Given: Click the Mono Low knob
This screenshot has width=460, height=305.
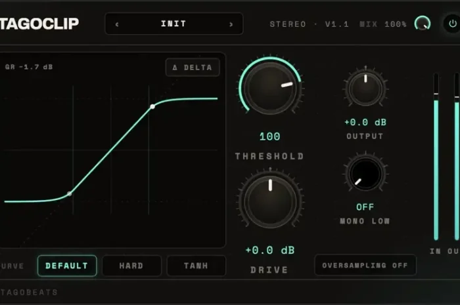Looking at the screenshot, I should point(365,174).
